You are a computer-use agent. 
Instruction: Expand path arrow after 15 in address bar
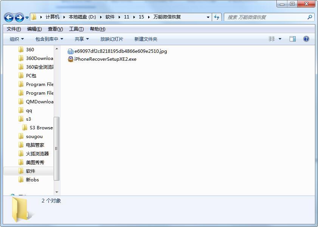click(x=149, y=17)
